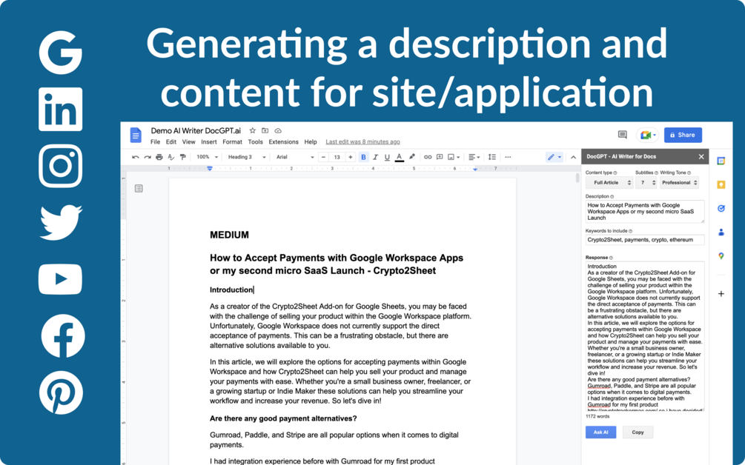Open Google Keep side panel
Screen dimensions: 745x465
click(721, 184)
